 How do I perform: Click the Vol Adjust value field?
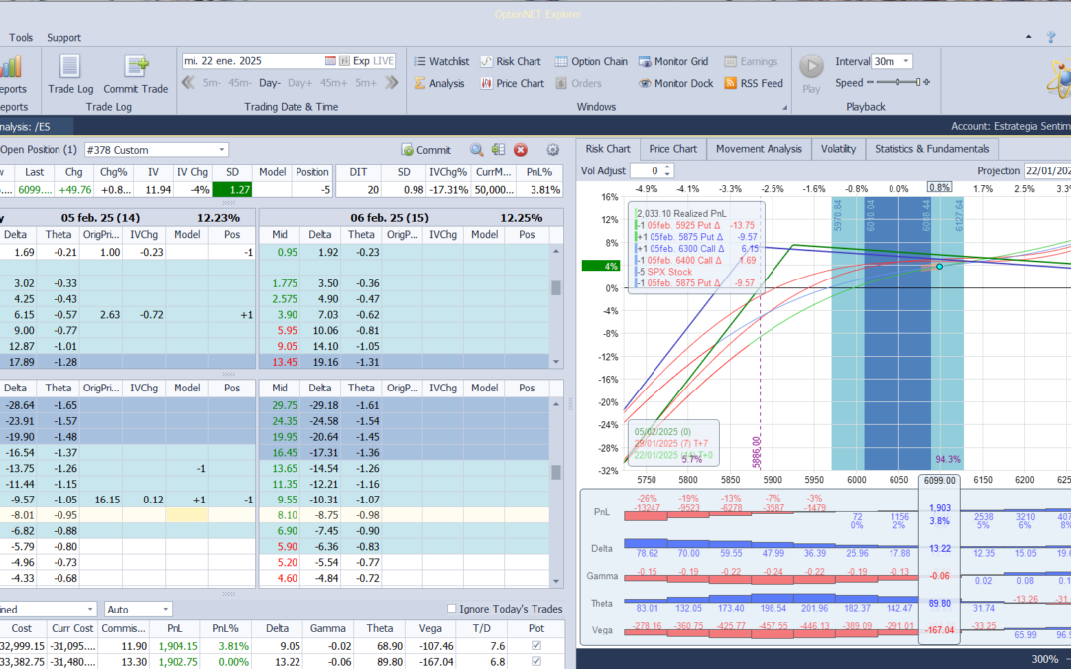(647, 170)
